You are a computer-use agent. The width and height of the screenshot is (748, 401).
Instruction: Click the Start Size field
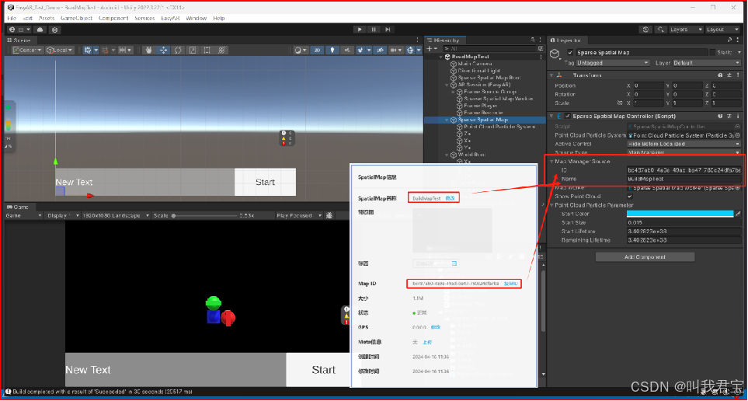[684, 222]
